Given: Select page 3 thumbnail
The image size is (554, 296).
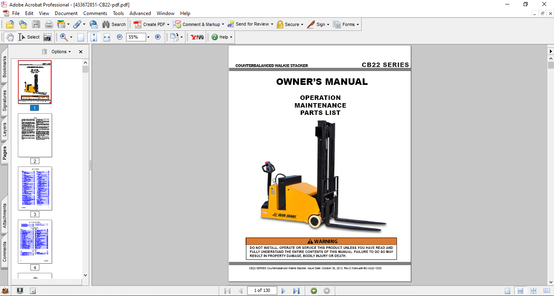Looking at the screenshot, I should coord(35,188).
